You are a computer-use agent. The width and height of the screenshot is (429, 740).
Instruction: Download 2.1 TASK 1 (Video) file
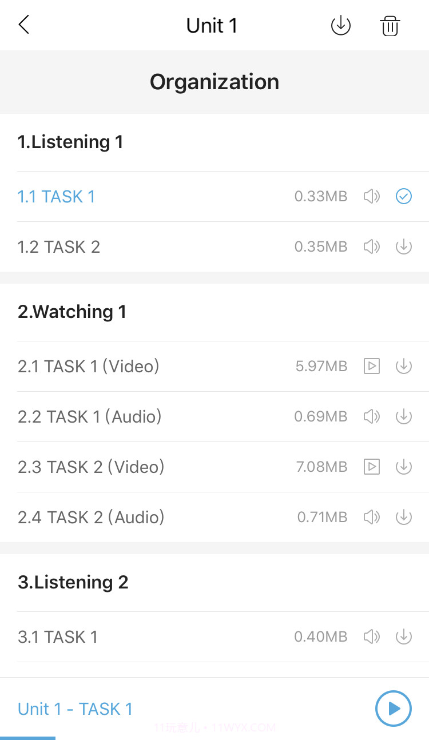404,366
